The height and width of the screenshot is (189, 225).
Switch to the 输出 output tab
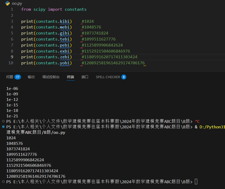coord(31,77)
